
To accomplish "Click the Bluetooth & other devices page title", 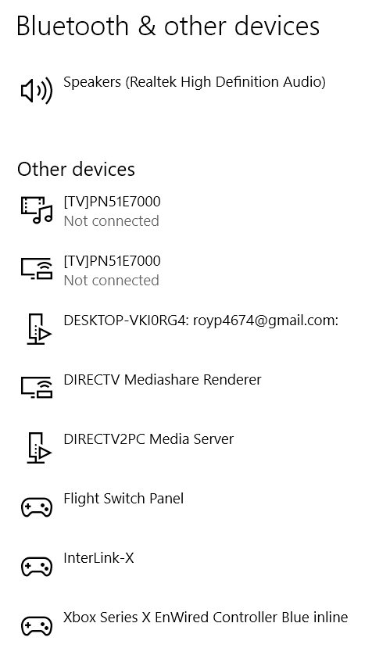I will point(168,26).
